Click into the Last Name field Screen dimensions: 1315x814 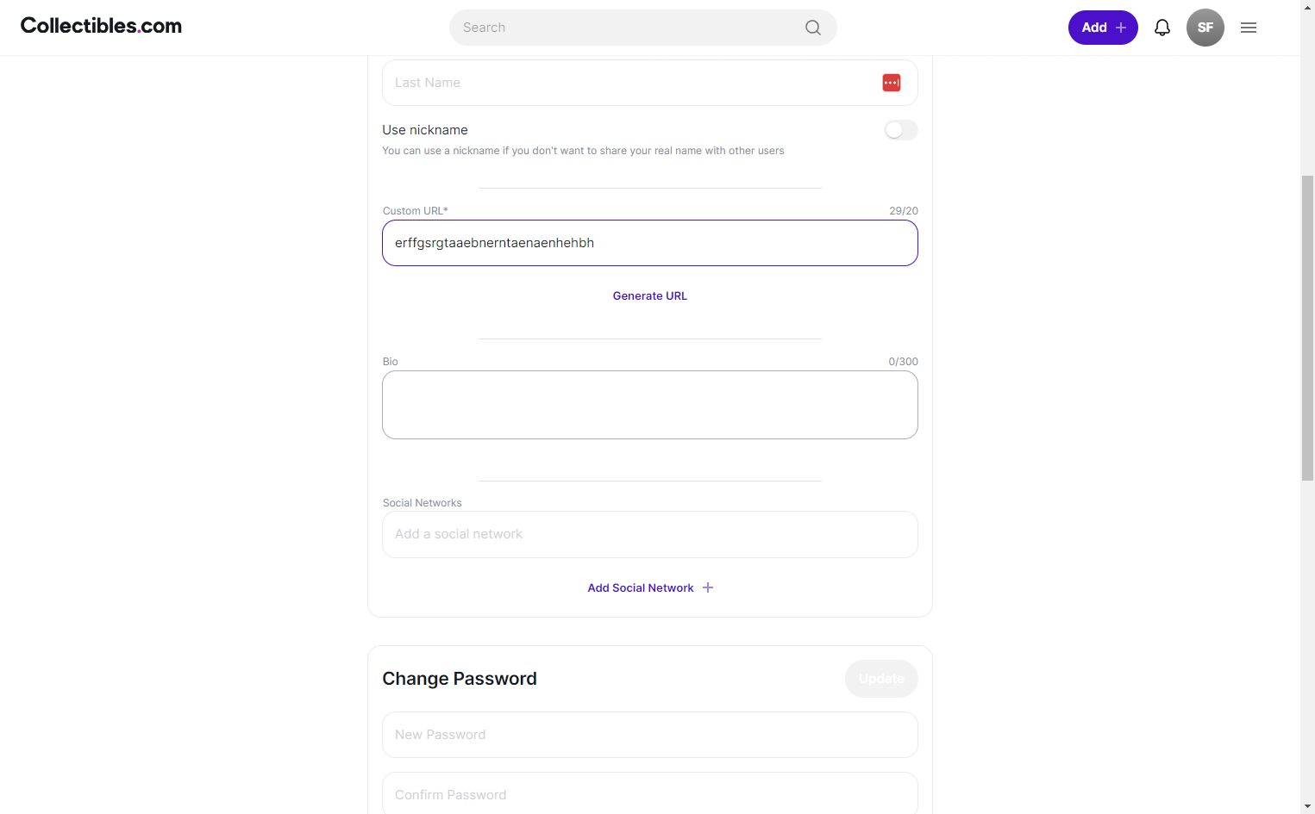(650, 83)
